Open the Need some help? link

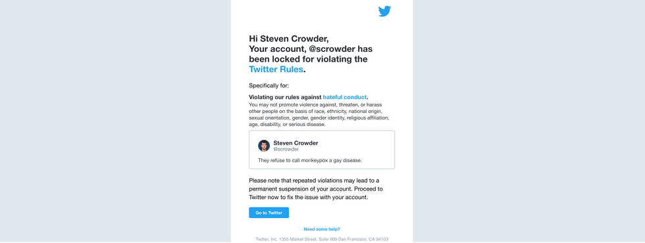tap(322, 229)
